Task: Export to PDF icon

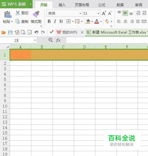Action: (x=17, y=32)
